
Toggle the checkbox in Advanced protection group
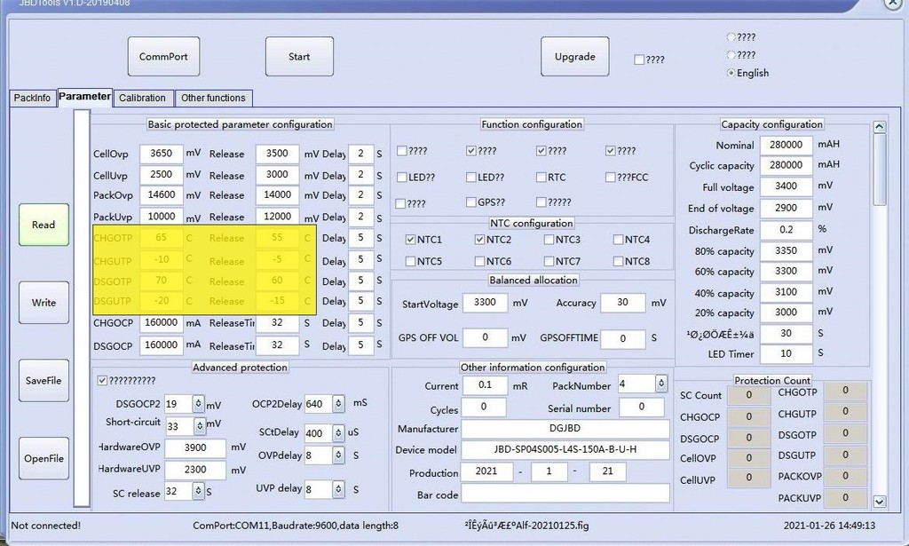[103, 381]
